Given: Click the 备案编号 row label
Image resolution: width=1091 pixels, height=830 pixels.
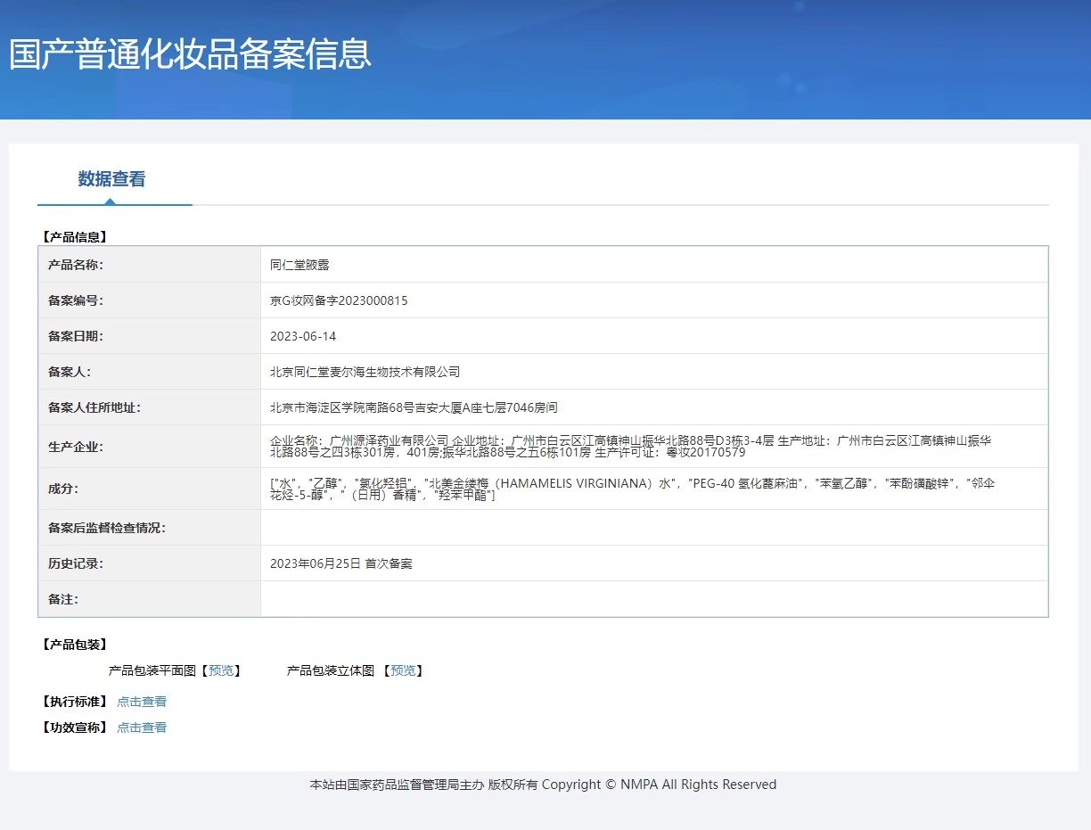Looking at the screenshot, I should pyautogui.click(x=76, y=300).
